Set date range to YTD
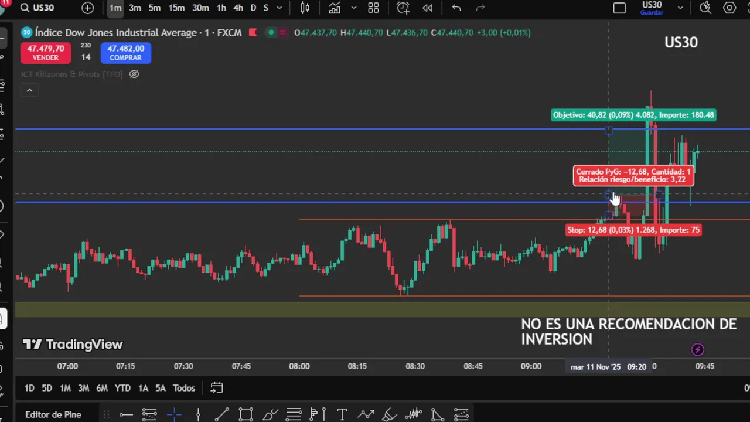The height and width of the screenshot is (422, 750). (x=122, y=388)
